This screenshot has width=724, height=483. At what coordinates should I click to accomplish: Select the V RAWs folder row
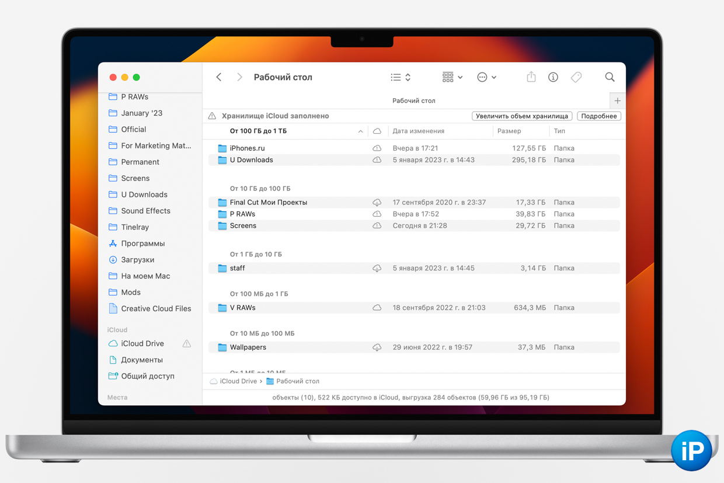click(414, 308)
